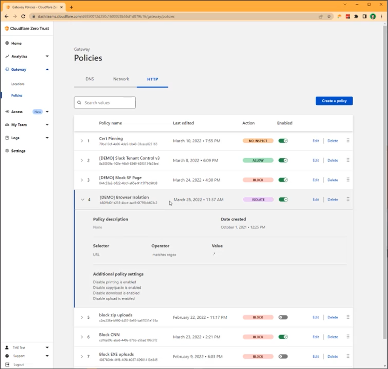Enable the Block EXE uploads policy
The width and height of the screenshot is (388, 369).
click(283, 356)
